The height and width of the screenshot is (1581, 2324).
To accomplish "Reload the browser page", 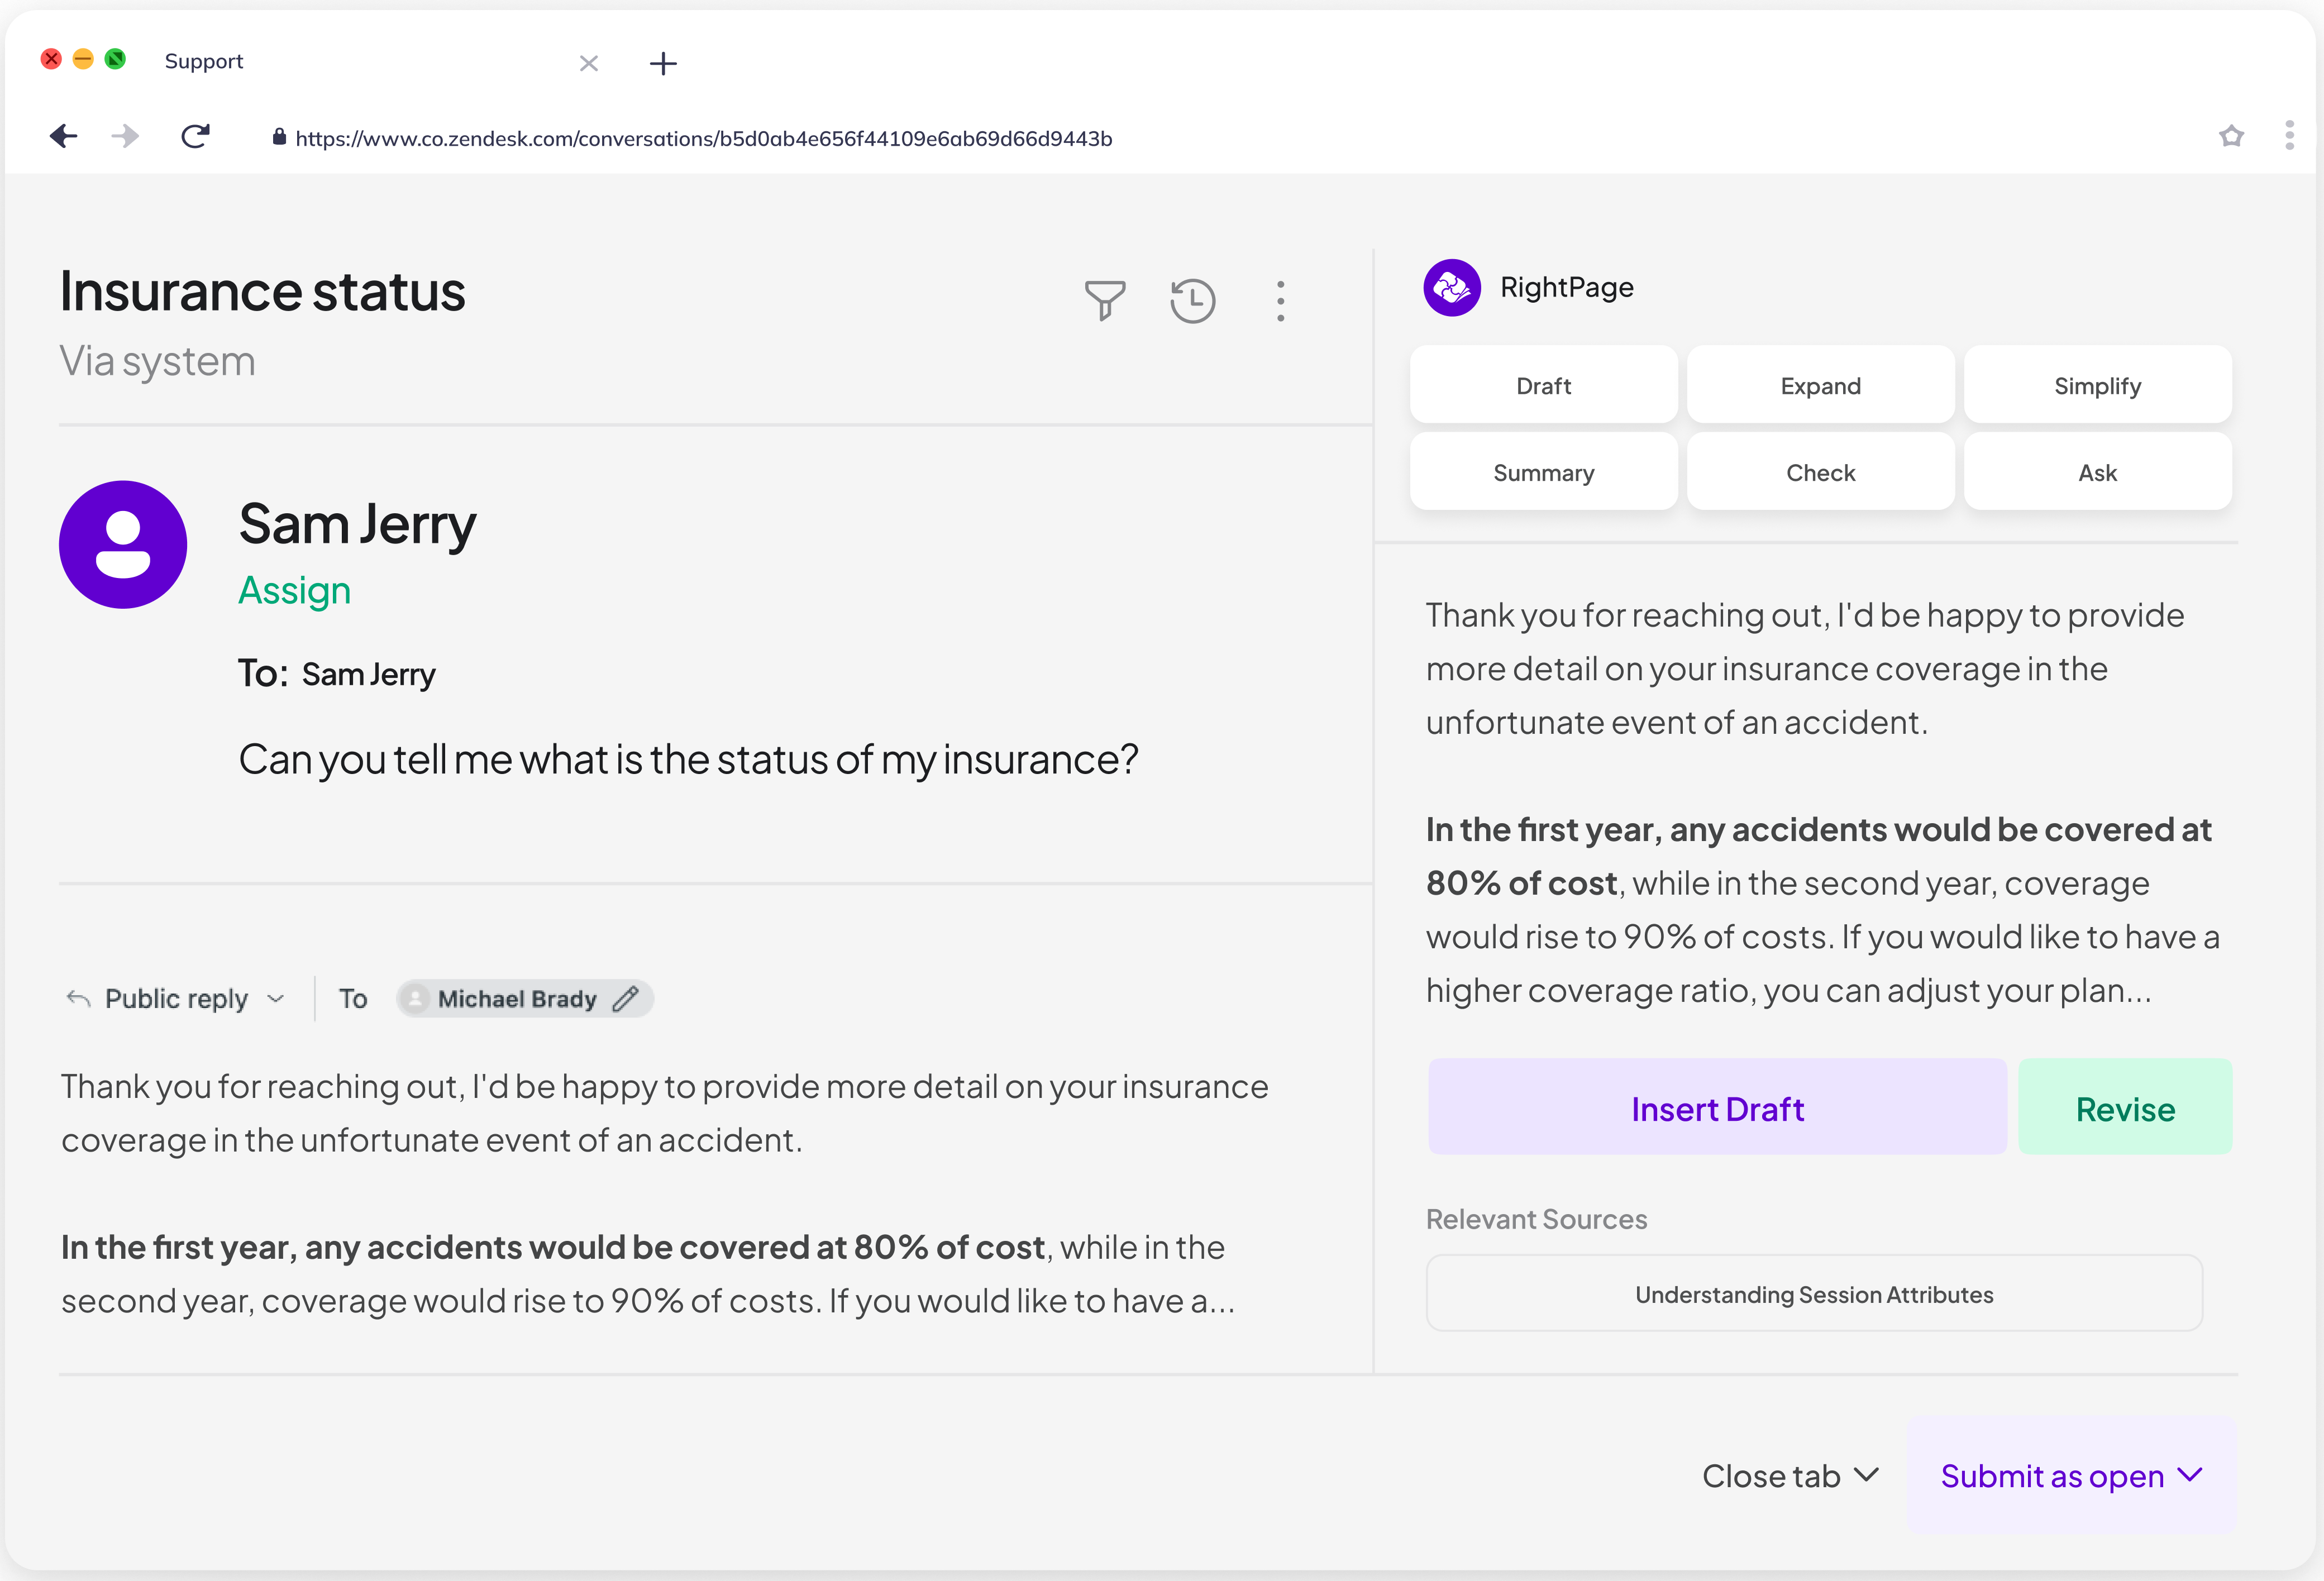I will click(x=196, y=136).
